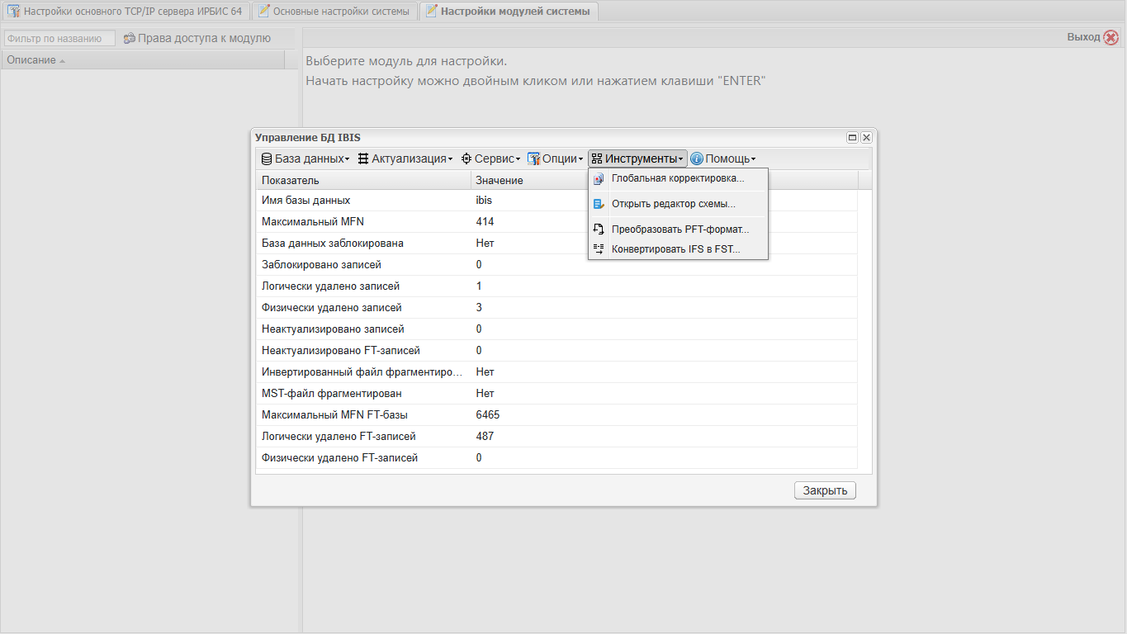
Task: Select Конвертировать IFS в FST entry
Action: click(x=678, y=248)
